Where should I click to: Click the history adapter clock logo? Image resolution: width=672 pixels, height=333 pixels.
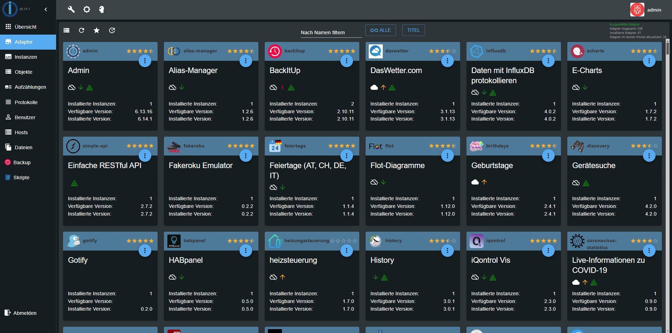pyautogui.click(x=376, y=241)
